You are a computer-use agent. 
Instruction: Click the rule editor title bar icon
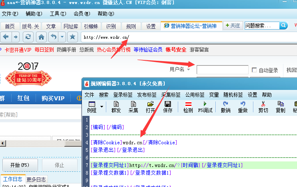coord(87,84)
